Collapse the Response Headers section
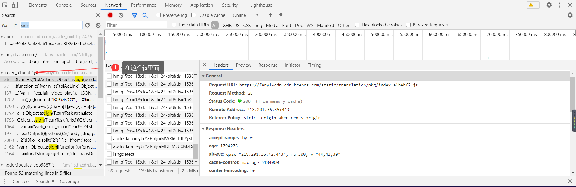 point(203,129)
